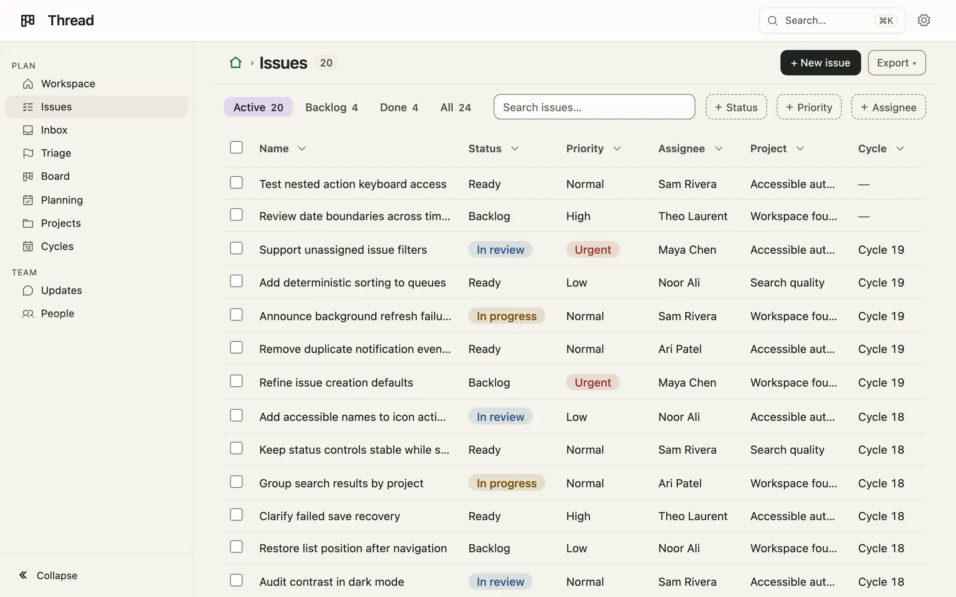The height and width of the screenshot is (597, 956).
Task: Open the People team page
Action: pyautogui.click(x=96, y=314)
